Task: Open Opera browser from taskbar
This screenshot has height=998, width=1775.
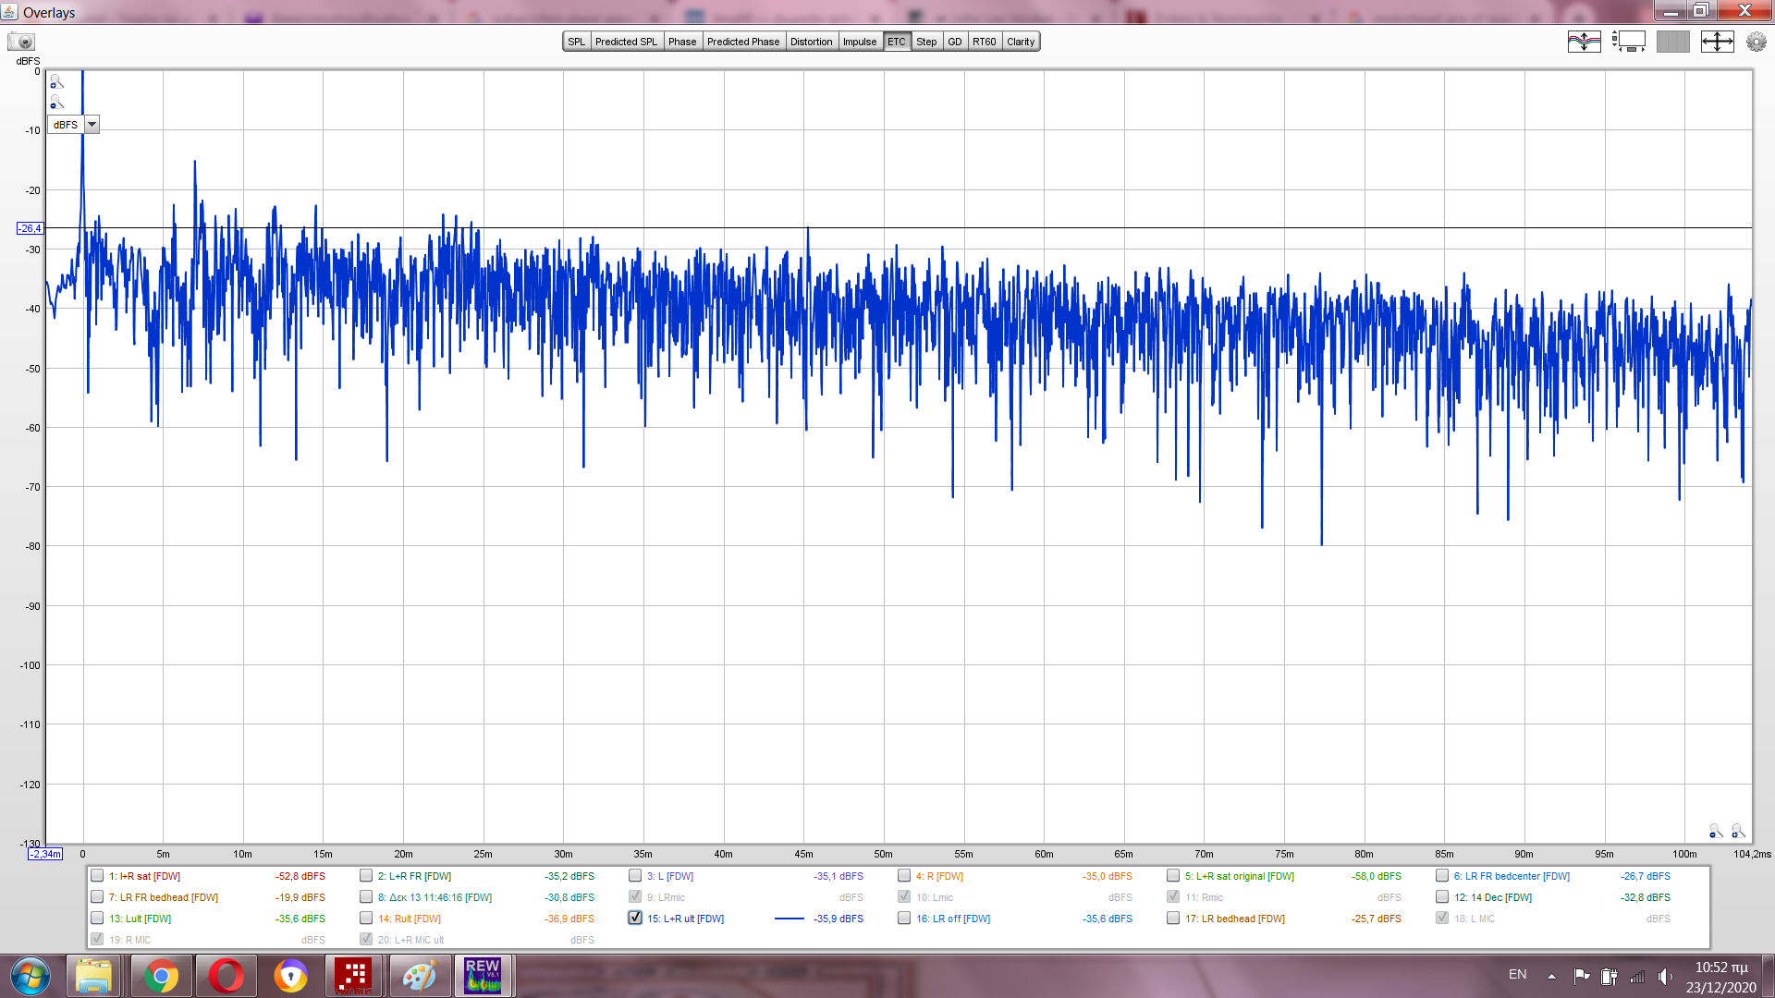Action: 226,976
